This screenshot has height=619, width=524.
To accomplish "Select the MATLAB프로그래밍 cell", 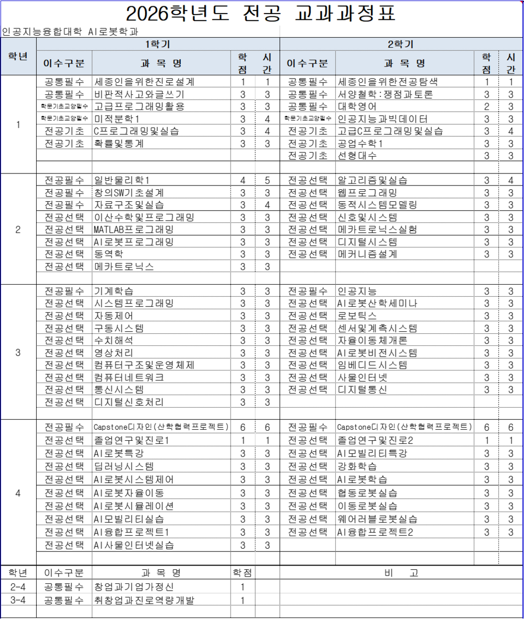I will (x=161, y=230).
